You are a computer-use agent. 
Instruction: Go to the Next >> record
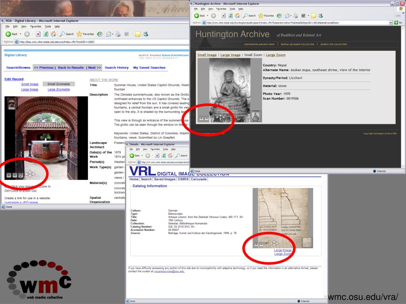[94, 67]
